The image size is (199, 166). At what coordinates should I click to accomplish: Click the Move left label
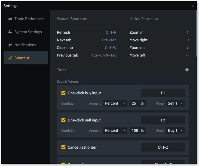pos(137,55)
